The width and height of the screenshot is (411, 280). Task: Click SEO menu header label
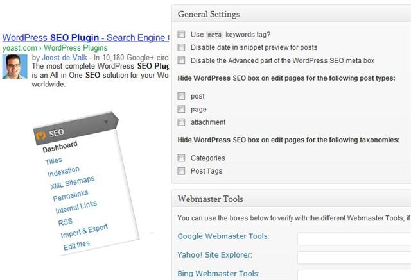coord(57,133)
